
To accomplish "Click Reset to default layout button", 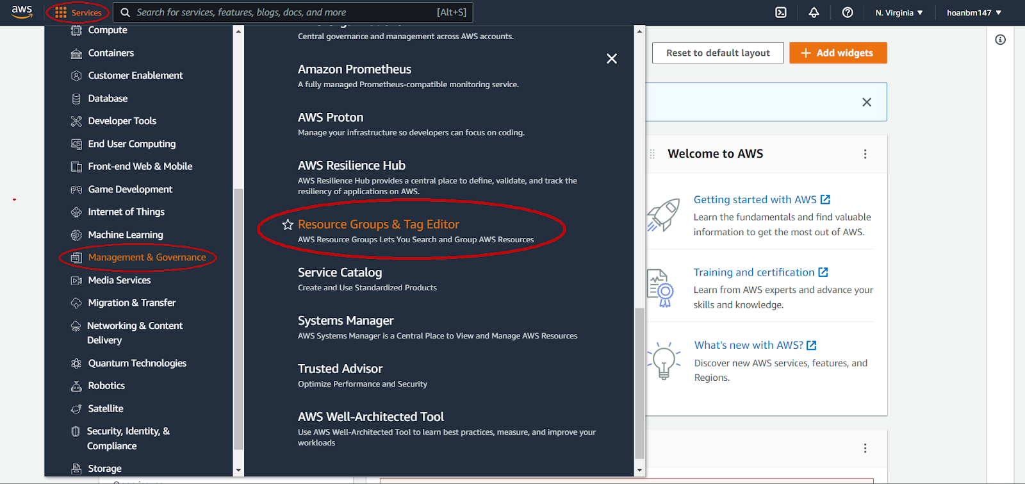I will click(x=718, y=53).
